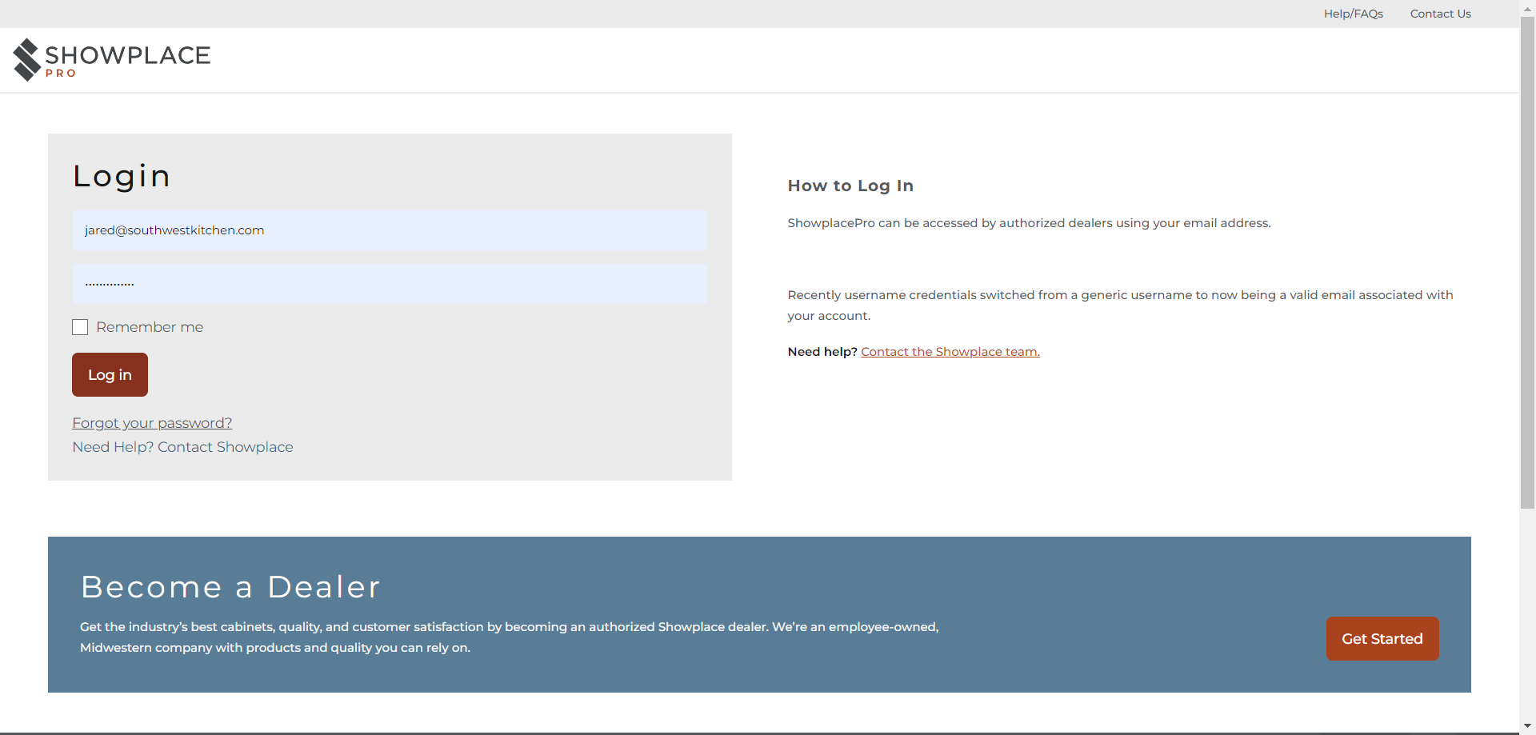Image resolution: width=1536 pixels, height=735 pixels.
Task: Click the page vertical scrollbar thumb
Action: [1527, 262]
